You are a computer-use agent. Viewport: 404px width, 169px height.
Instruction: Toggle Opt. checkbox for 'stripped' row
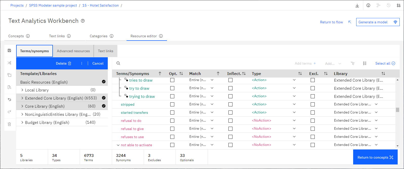172,104
